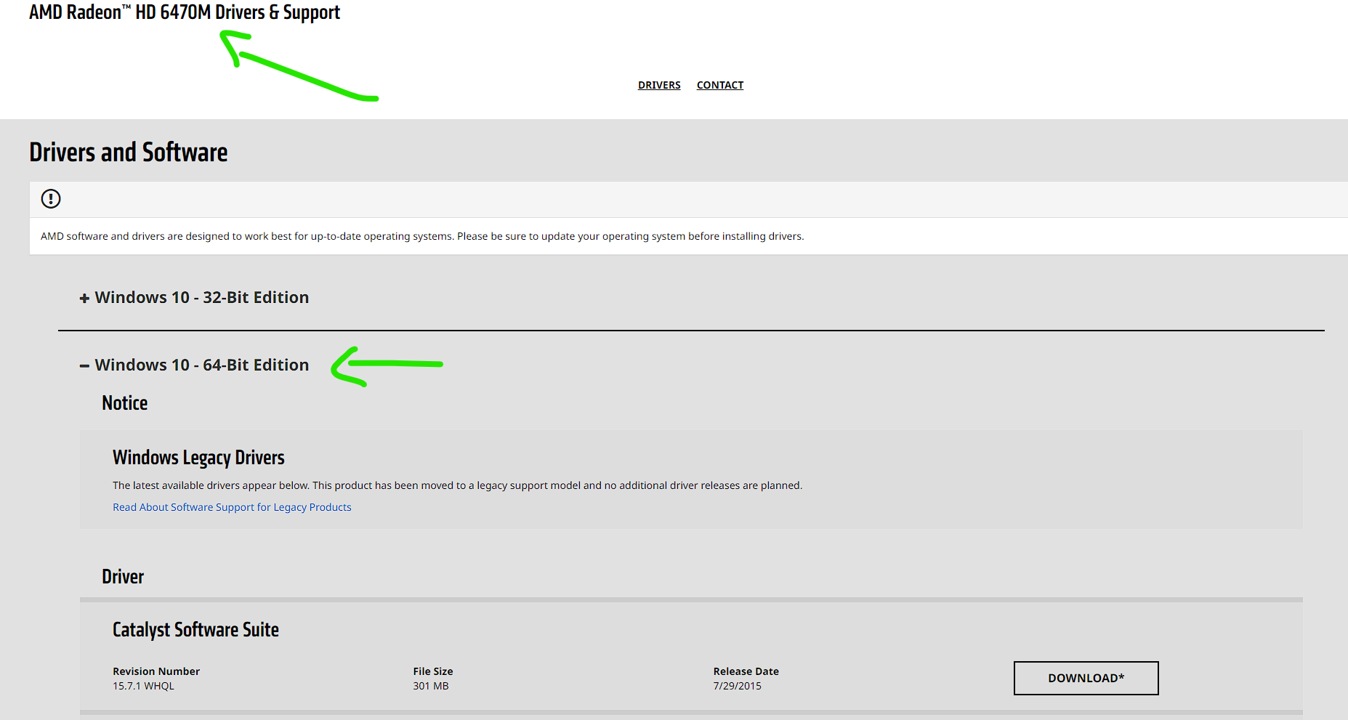Click the Revision Number label
The height and width of the screenshot is (720, 1348).
point(156,671)
